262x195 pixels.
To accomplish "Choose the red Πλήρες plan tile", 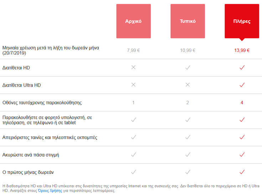I will (x=242, y=21).
